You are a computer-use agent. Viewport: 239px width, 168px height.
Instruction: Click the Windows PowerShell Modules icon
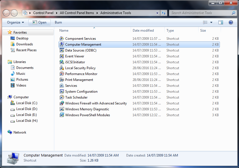coord(62,115)
